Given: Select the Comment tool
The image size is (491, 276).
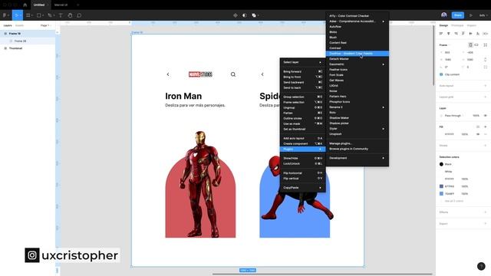Looking at the screenshot, I should point(79,15).
